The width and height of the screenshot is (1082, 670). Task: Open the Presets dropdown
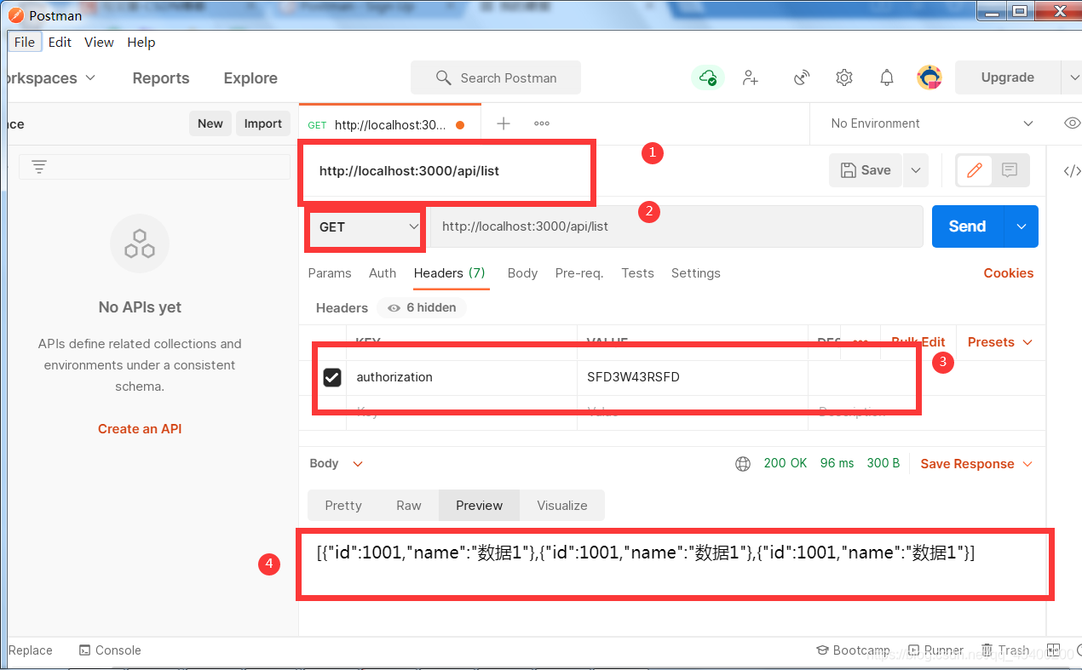[x=1000, y=342]
